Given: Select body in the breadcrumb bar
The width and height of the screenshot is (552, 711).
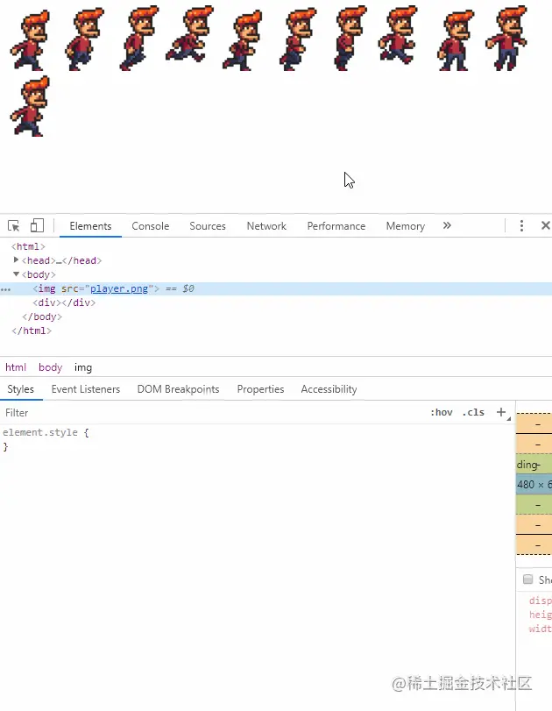Looking at the screenshot, I should point(50,367).
